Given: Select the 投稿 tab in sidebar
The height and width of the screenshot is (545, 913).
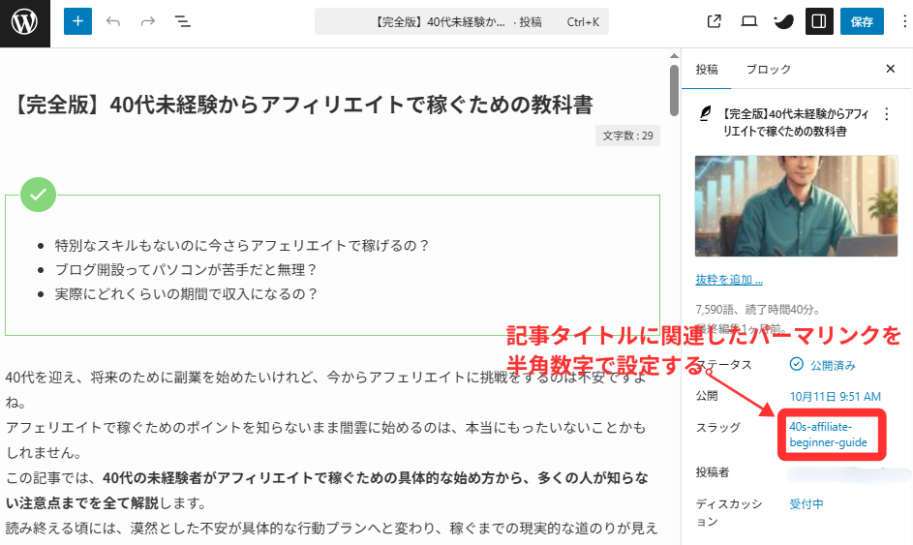Looking at the screenshot, I should (x=707, y=69).
